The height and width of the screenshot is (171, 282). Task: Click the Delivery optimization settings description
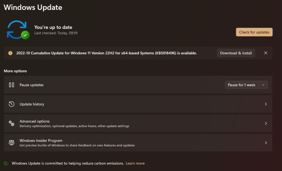tap(74, 126)
